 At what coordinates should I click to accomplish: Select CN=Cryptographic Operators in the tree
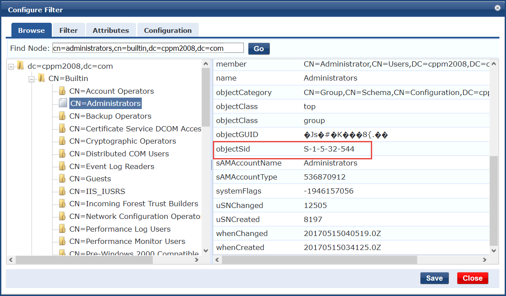(122, 141)
